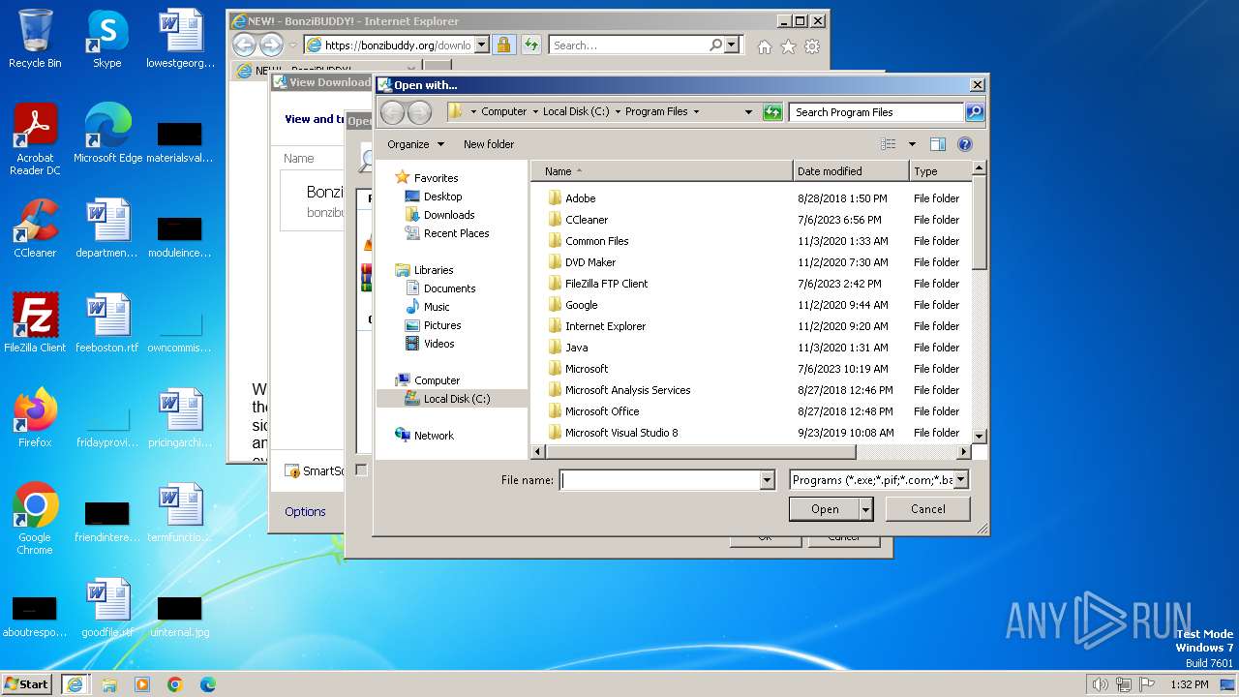Viewport: 1239px width, 697px height.
Task: Open IE Tools gear icon
Action: click(x=812, y=45)
